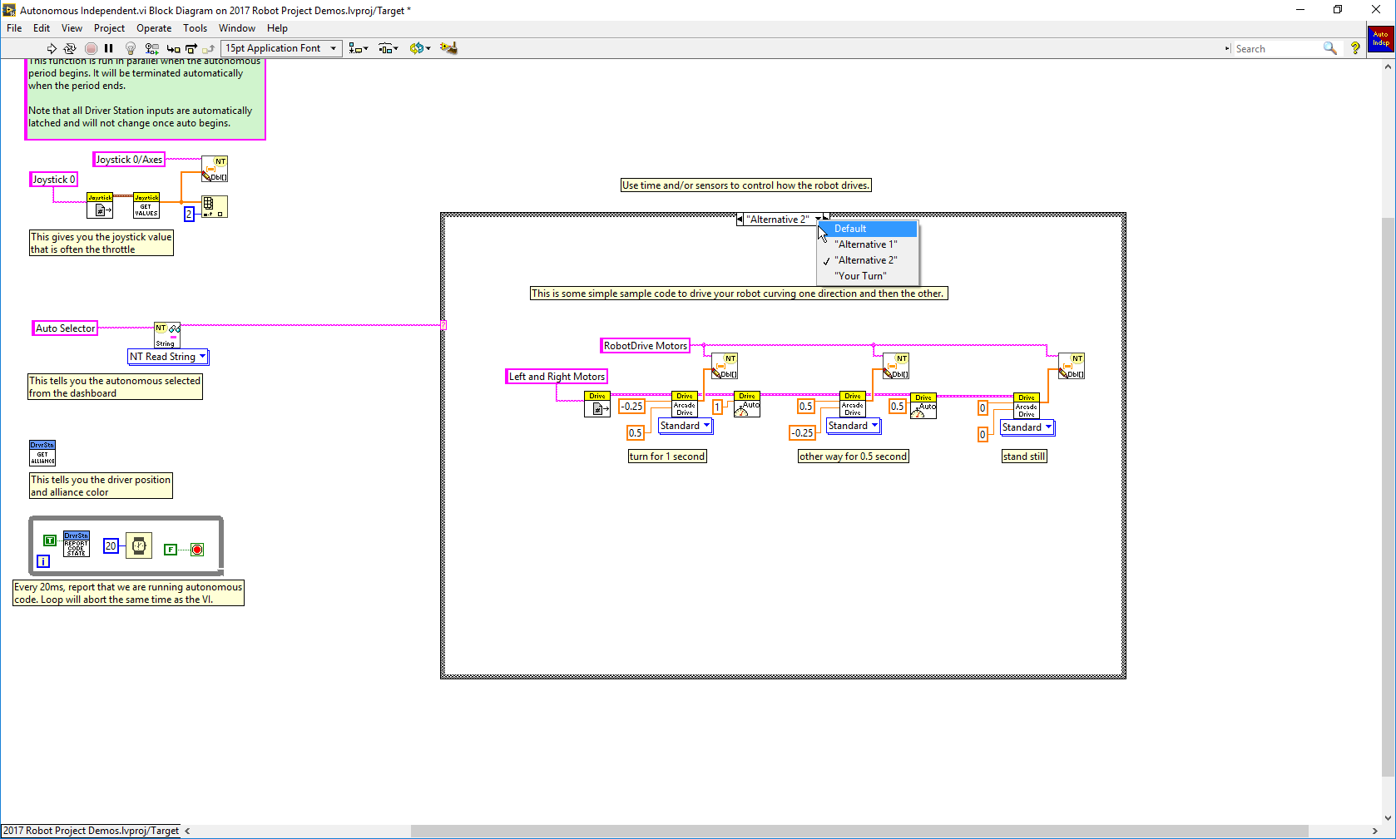
Task: Click the Abort Execution stop button
Action: [91, 48]
